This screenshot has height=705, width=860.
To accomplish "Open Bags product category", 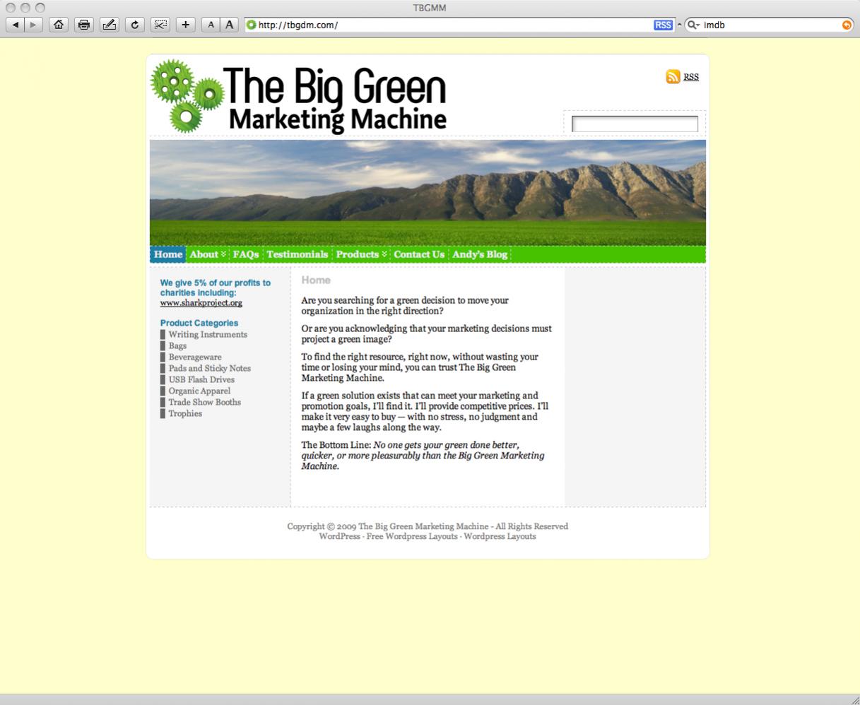I will (x=177, y=346).
